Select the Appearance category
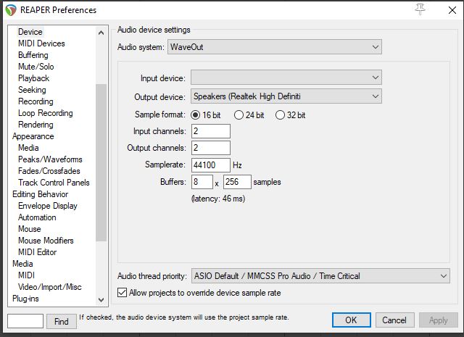 pyautogui.click(x=33, y=136)
